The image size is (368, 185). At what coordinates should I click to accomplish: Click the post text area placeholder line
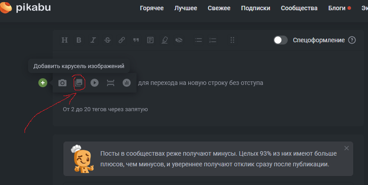coord(201,83)
